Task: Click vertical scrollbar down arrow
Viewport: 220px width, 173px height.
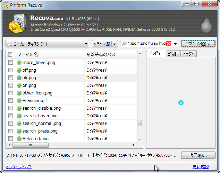Action: point(140,139)
